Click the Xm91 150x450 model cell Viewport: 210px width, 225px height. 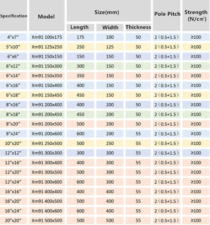pos(47,95)
